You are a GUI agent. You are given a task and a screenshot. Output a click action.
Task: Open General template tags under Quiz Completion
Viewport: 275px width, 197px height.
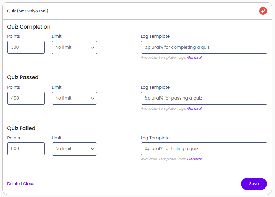tap(194, 58)
